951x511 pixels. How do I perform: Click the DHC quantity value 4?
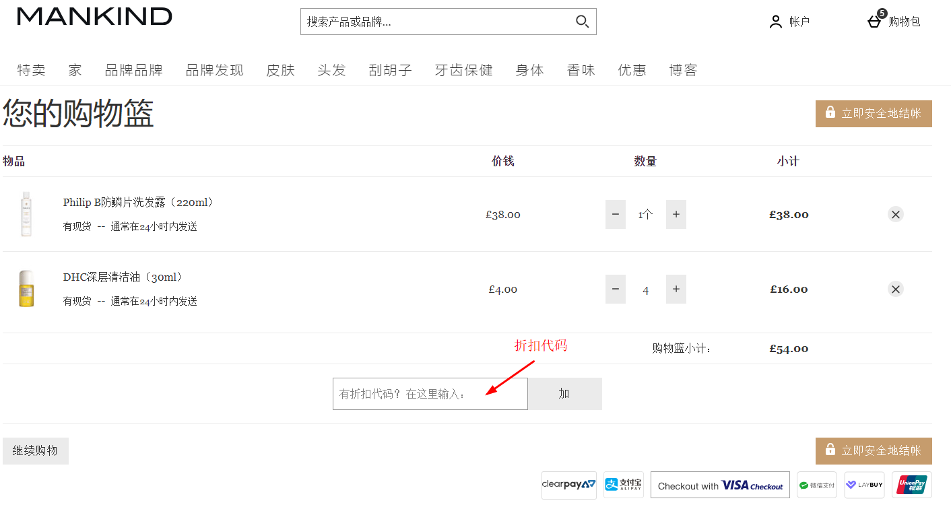pos(646,290)
